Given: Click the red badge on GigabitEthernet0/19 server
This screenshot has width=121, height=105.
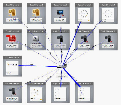Looking at the screenshot, I should tap(15, 94).
